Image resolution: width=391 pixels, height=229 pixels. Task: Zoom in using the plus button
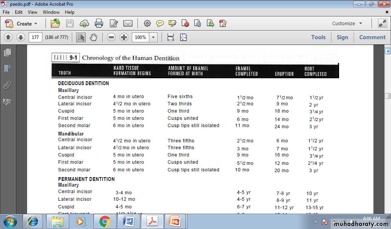coord(124,37)
